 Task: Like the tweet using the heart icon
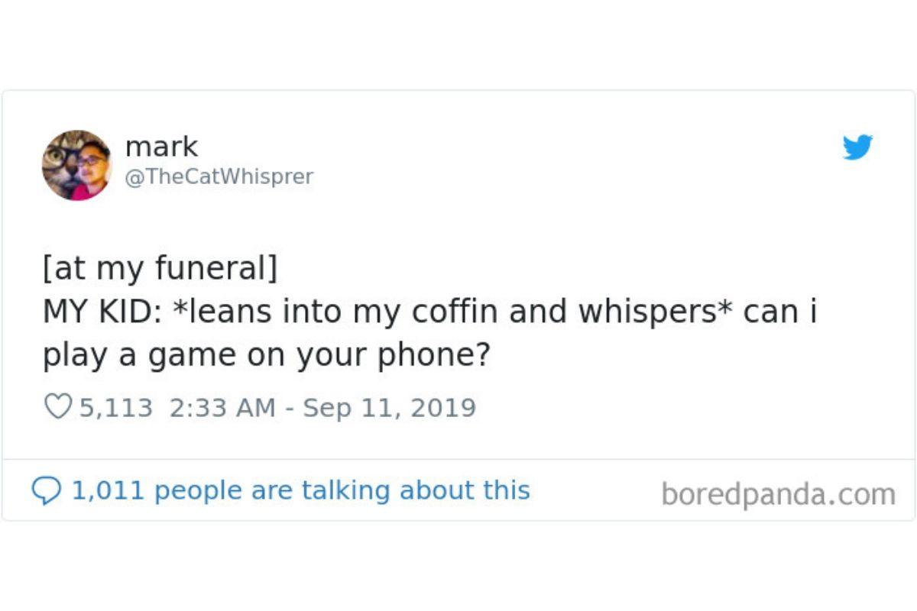tap(57, 406)
